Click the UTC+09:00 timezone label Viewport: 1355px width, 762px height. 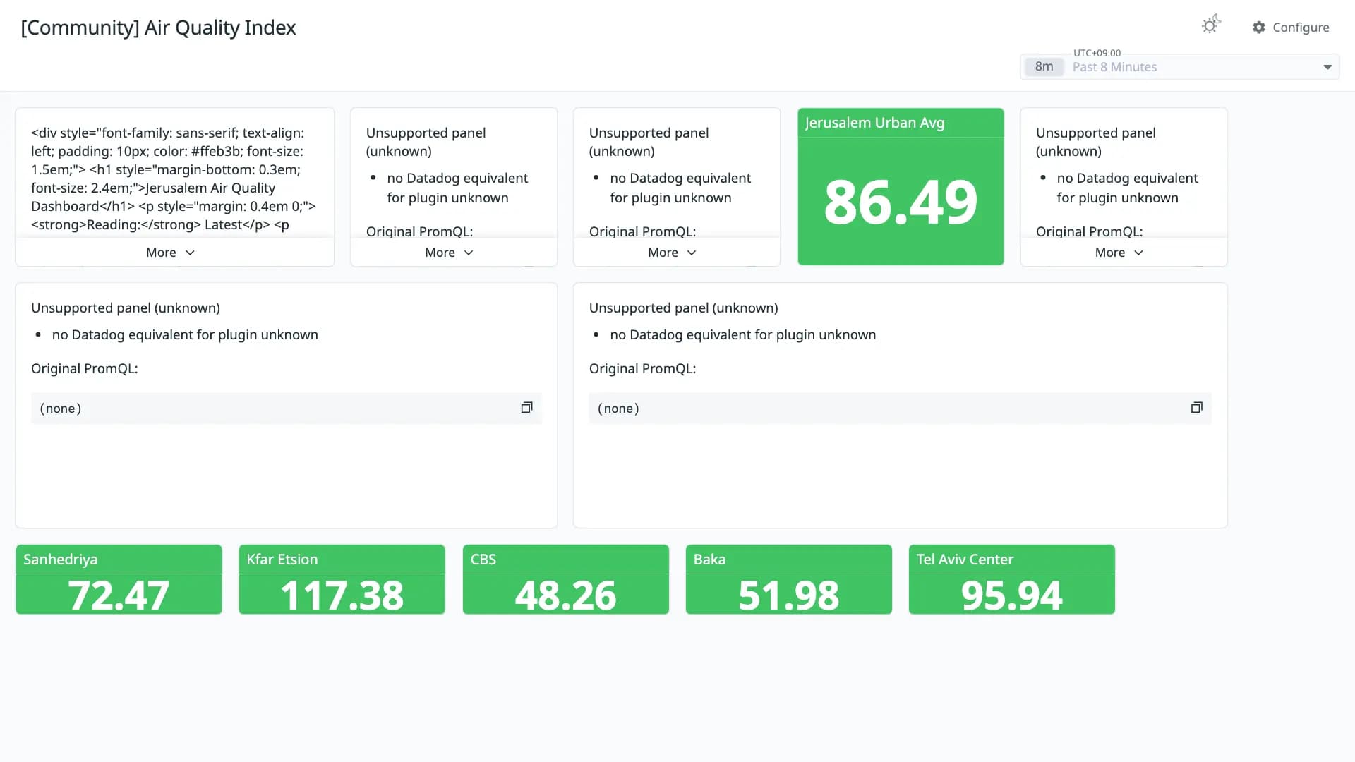1097,53
